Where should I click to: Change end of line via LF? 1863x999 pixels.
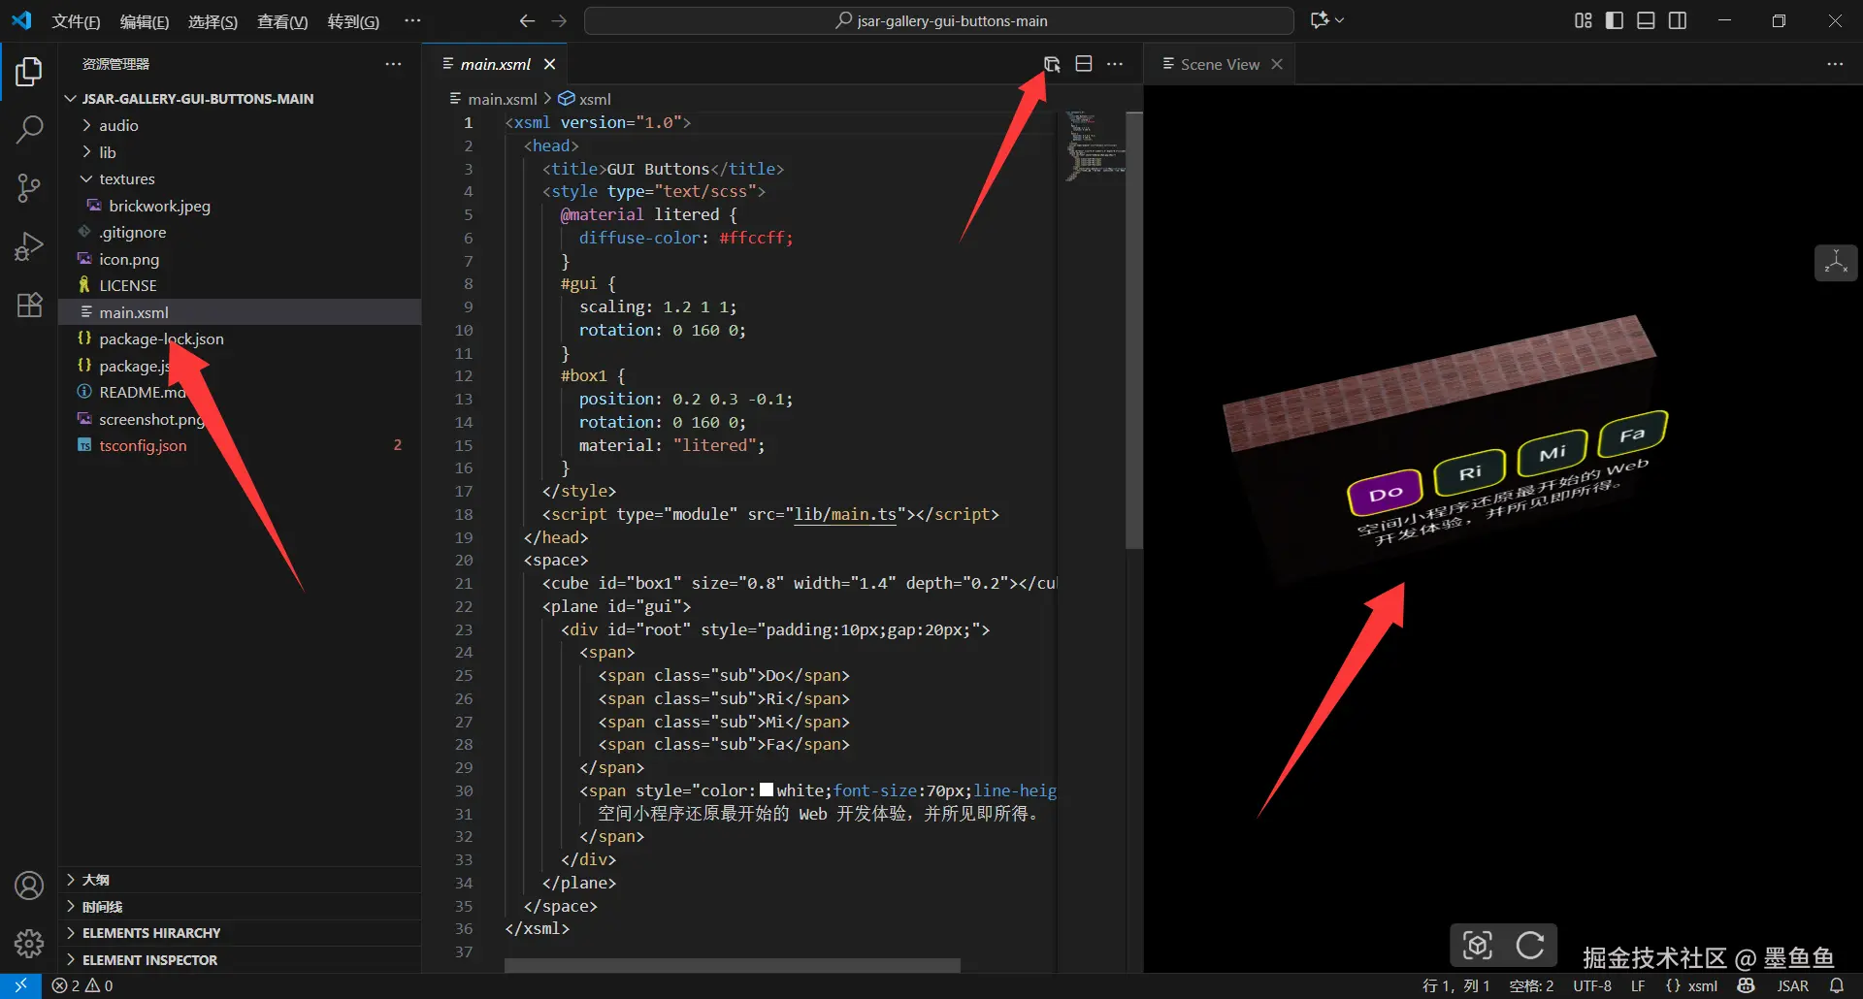tap(1638, 985)
